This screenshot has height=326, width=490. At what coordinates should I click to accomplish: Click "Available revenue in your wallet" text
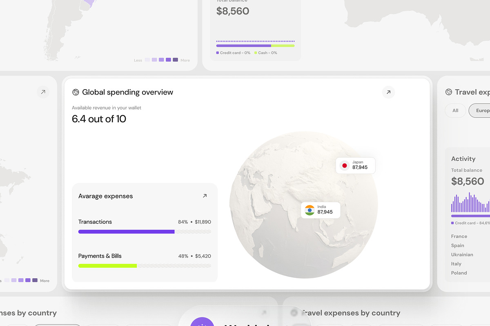pos(107,108)
